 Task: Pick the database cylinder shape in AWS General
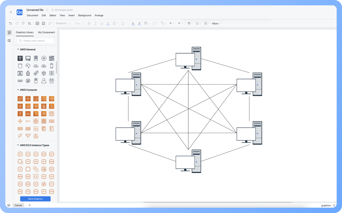pyautogui.click(x=20, y=66)
